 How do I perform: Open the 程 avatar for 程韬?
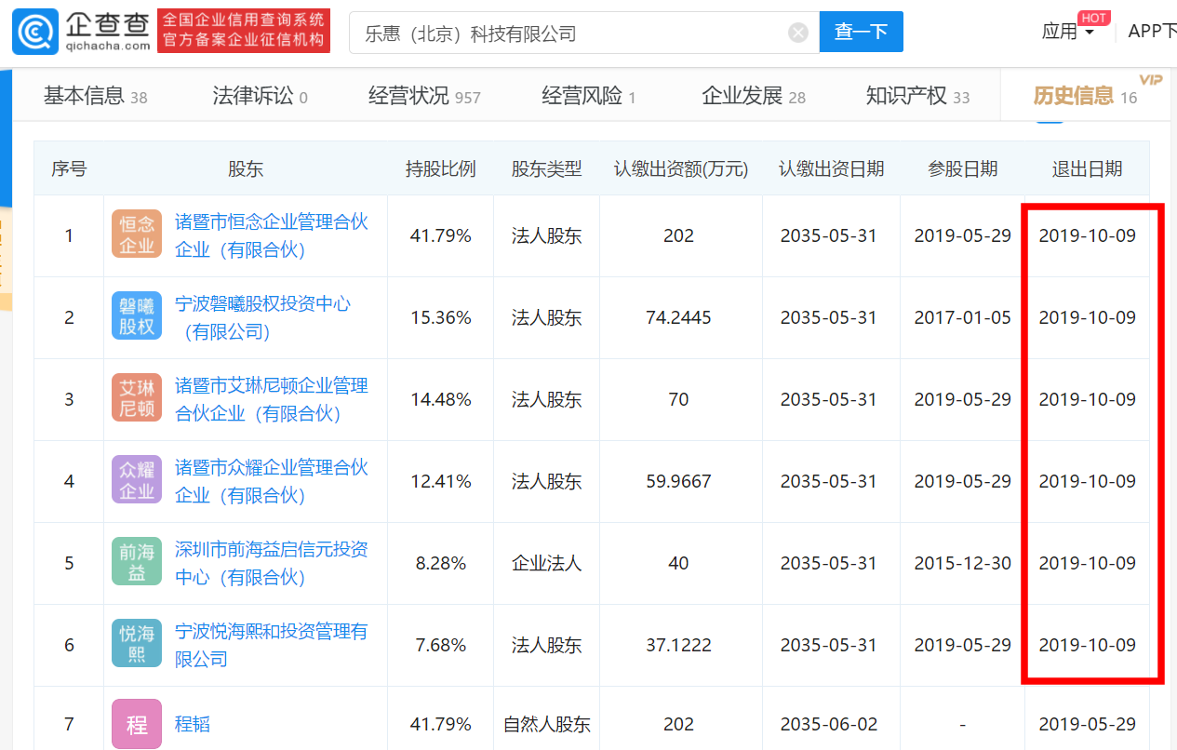coord(137,724)
